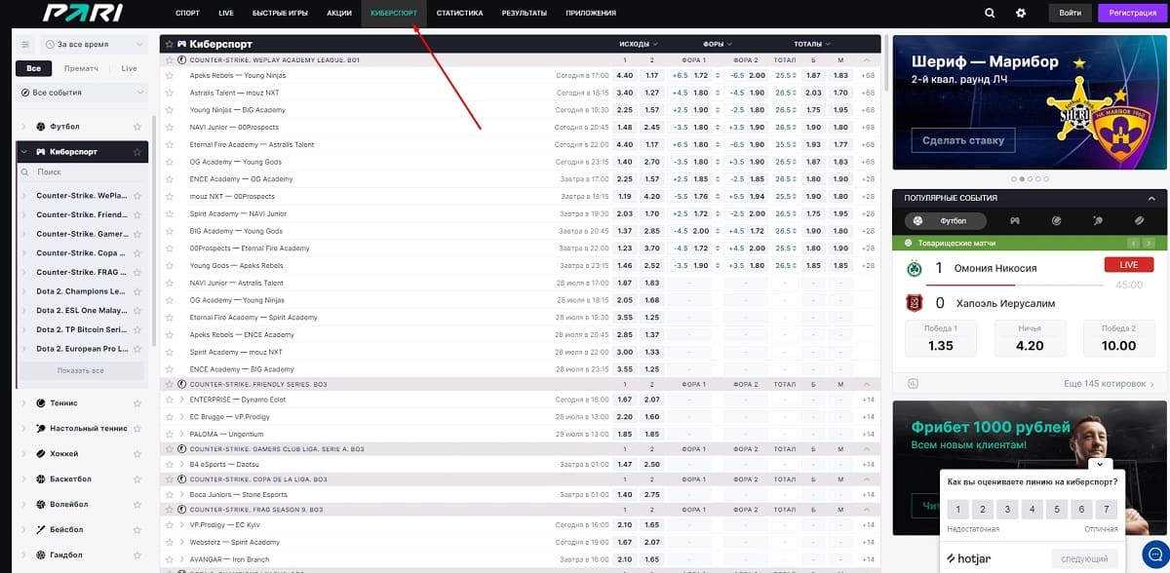Select the tennis racket icon in popular events

pos(1098,221)
